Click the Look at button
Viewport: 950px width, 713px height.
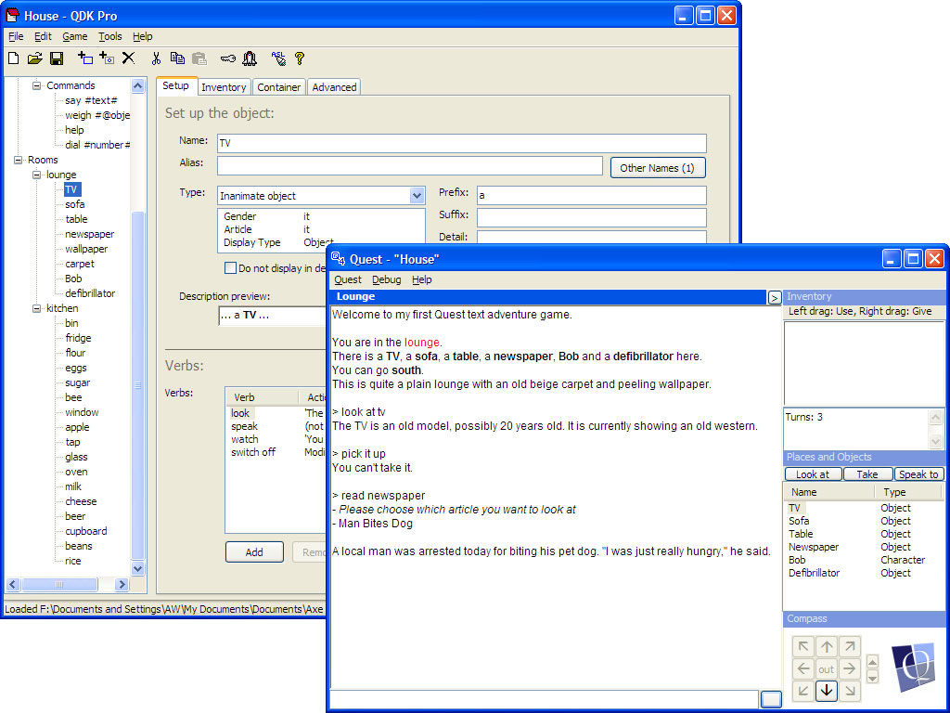(x=813, y=474)
